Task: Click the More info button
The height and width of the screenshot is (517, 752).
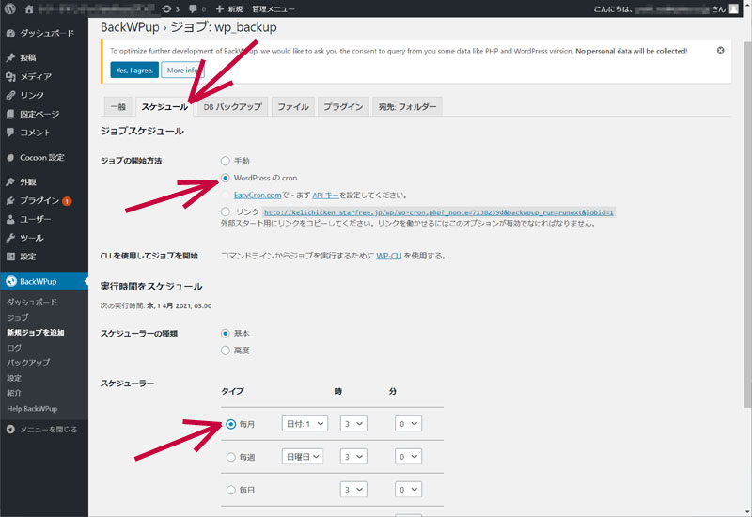Action: [182, 70]
